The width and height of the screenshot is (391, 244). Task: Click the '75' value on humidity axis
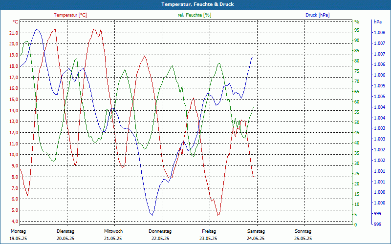(x=357, y=71)
